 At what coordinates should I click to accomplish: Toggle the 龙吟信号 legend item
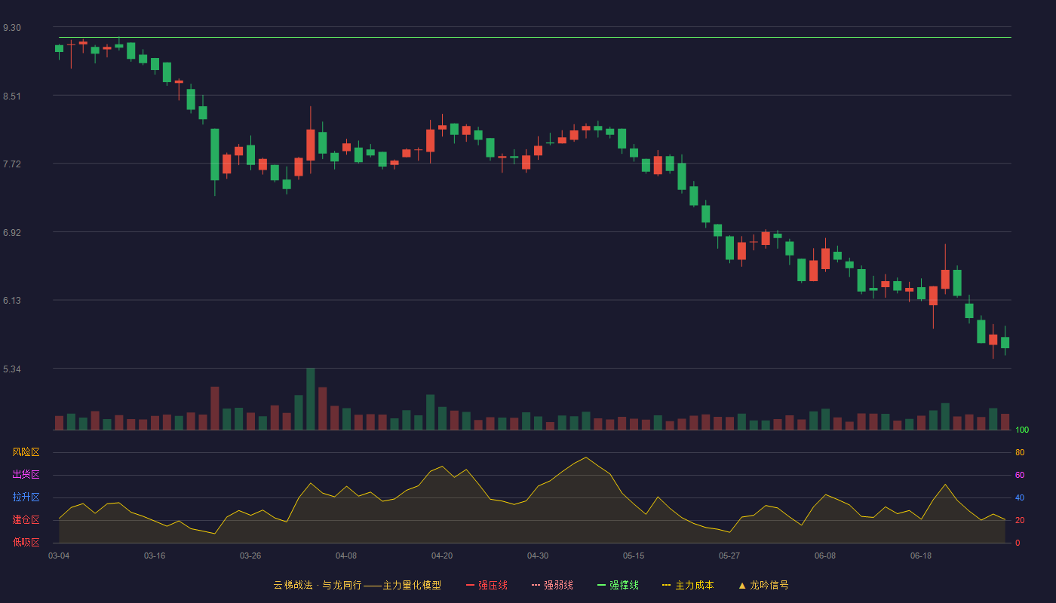click(x=763, y=585)
